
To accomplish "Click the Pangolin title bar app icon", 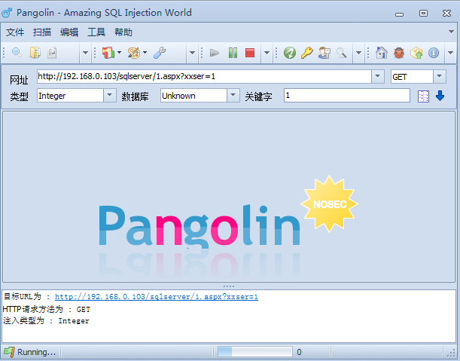I will pyautogui.click(x=7, y=13).
